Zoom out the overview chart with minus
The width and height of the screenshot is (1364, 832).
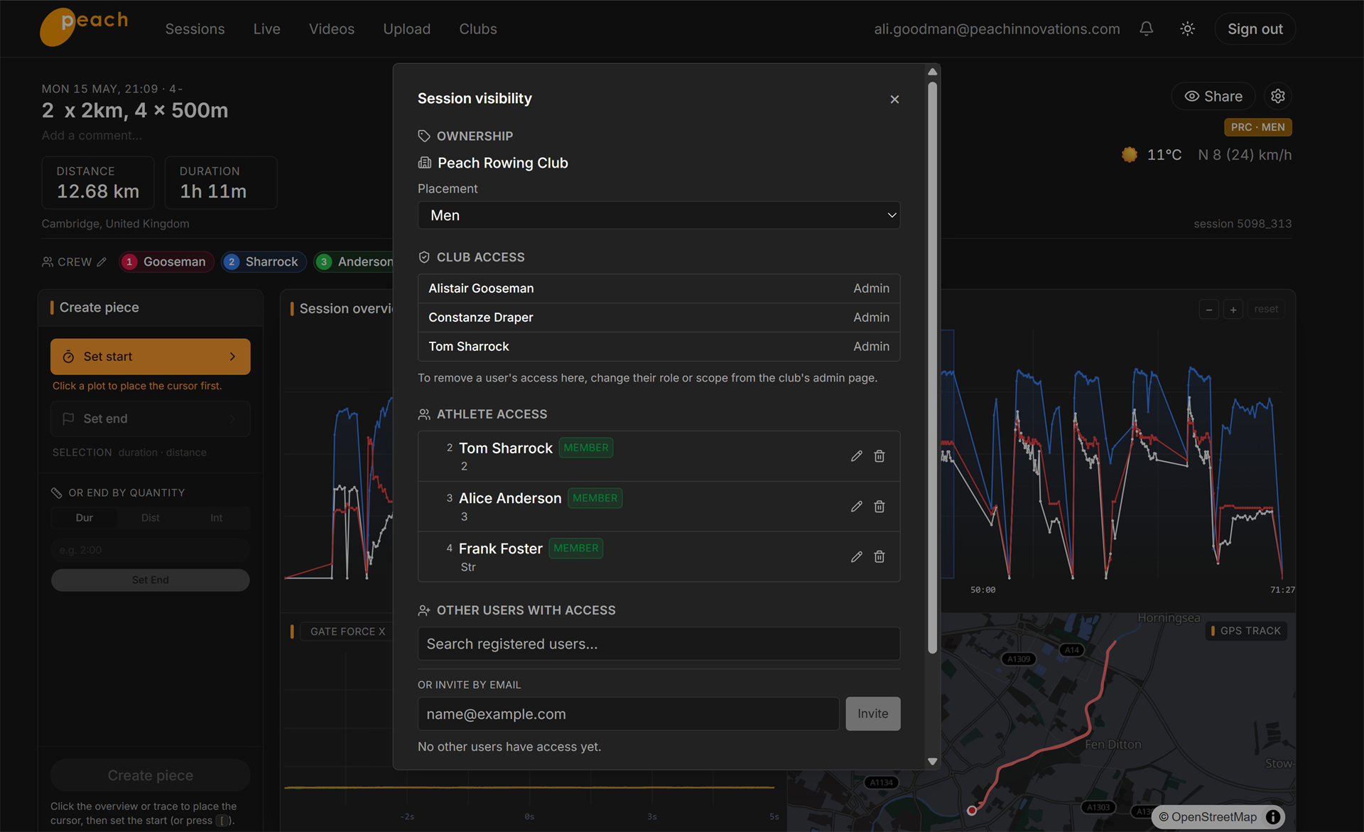point(1208,310)
